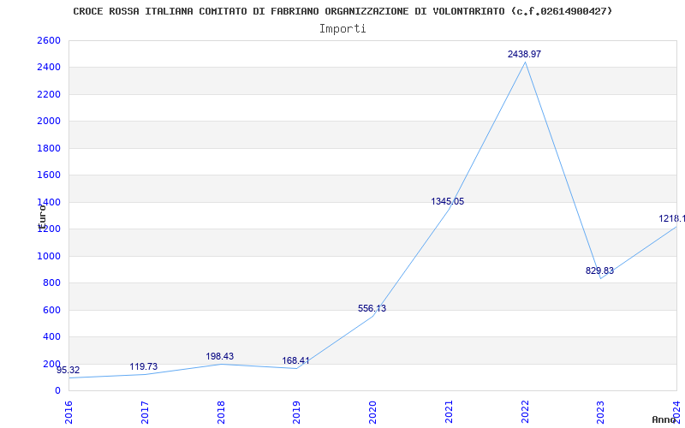Click the 1600 y-axis tick label
Viewport: 685px width, 428px height.
click(49, 175)
